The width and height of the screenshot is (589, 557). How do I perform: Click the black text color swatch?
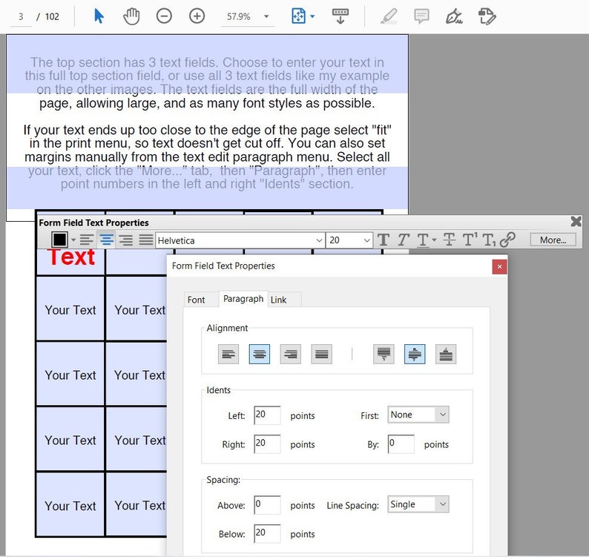pyautogui.click(x=60, y=240)
